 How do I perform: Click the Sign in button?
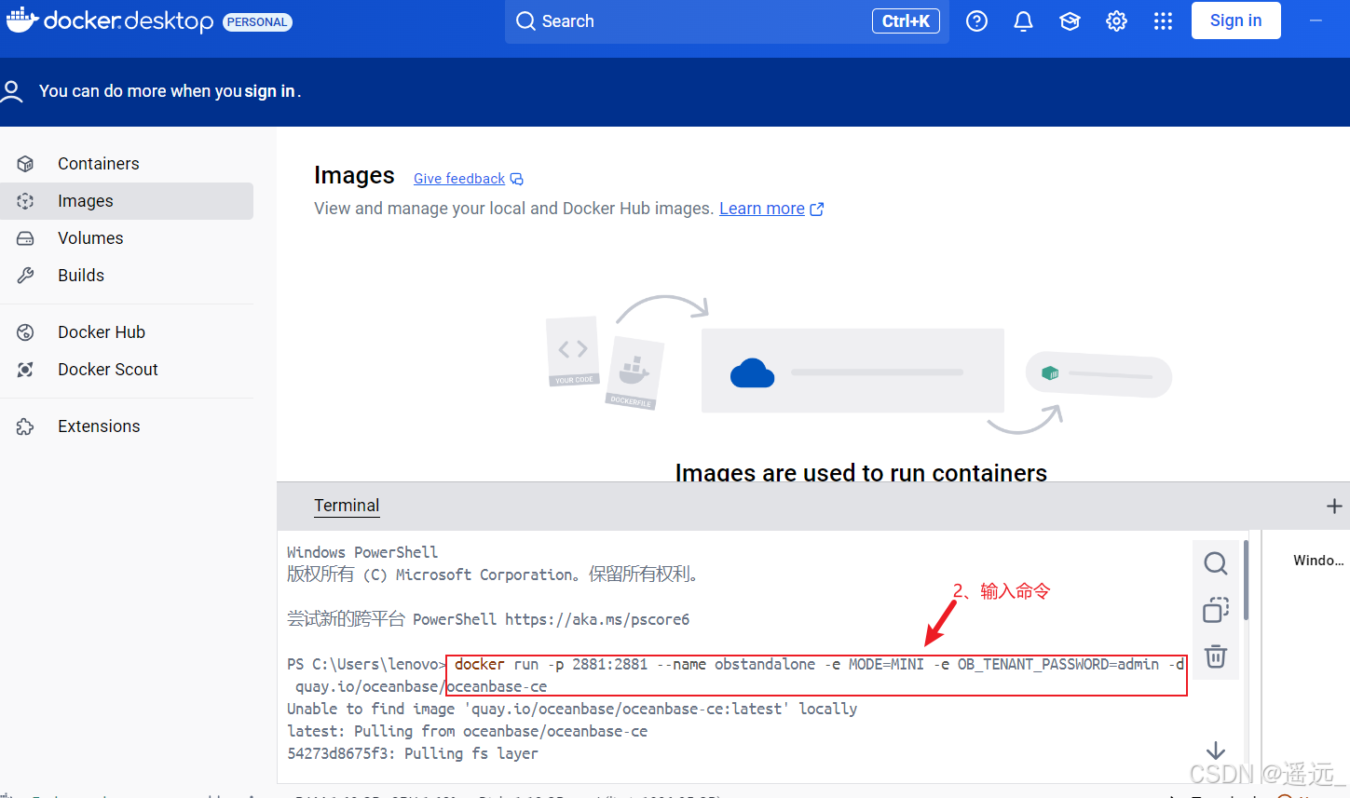point(1235,20)
